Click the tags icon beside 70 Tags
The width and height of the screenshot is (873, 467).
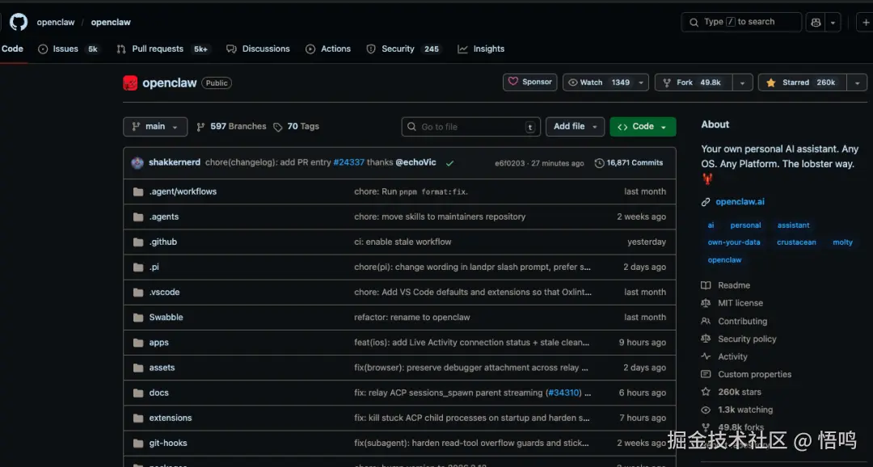click(278, 127)
